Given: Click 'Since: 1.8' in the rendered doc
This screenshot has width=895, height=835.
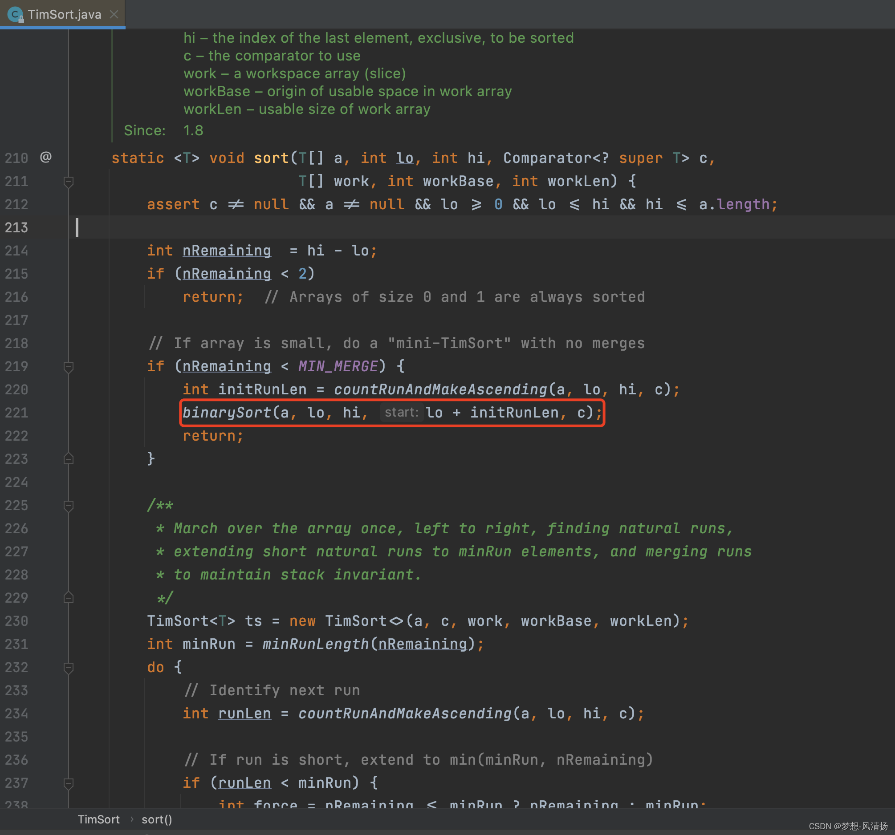Looking at the screenshot, I should pos(163,130).
